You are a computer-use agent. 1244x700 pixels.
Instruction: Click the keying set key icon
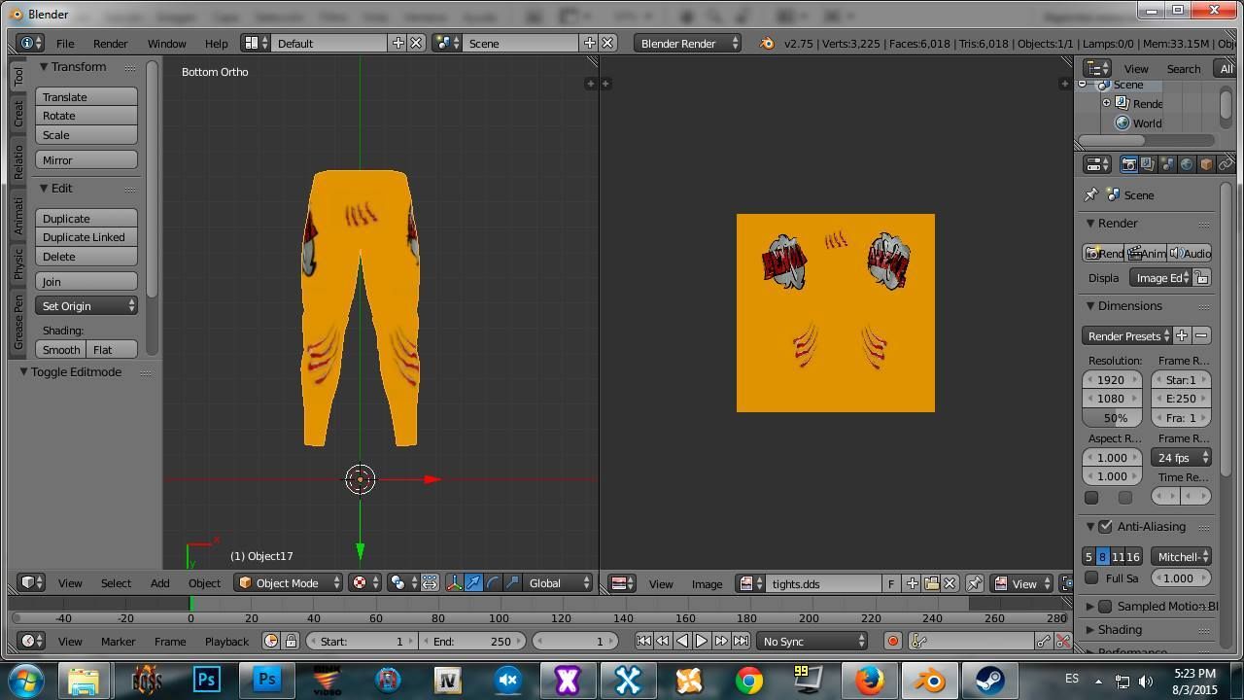click(920, 641)
